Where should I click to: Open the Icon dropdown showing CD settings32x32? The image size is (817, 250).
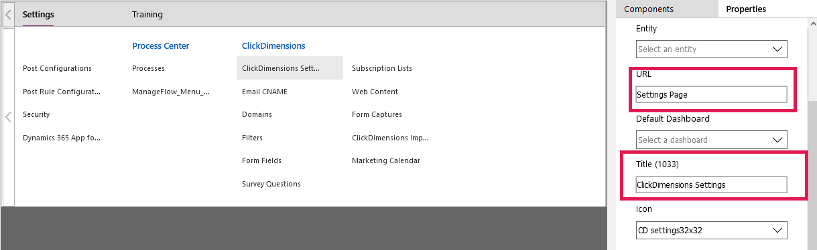[x=711, y=230]
